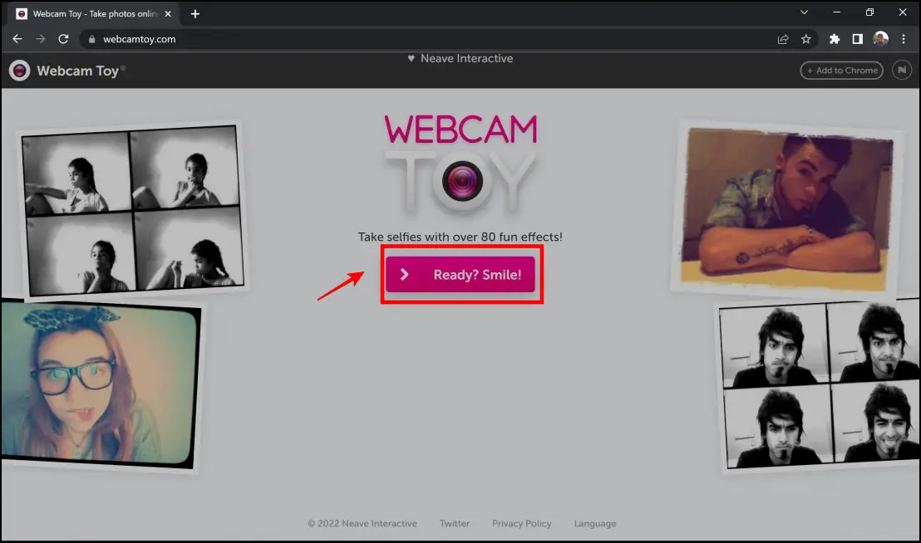Click the site lock icon in address bar
This screenshot has height=543, width=921.
91,39
